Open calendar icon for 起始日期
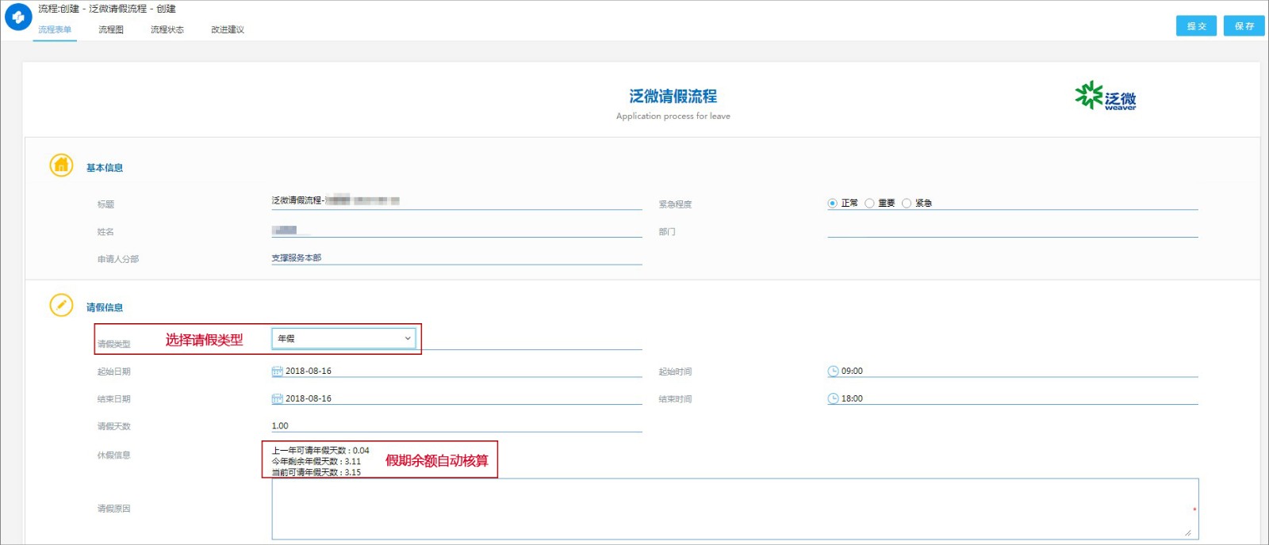Screen dimensions: 1269x545 pyautogui.click(x=277, y=371)
